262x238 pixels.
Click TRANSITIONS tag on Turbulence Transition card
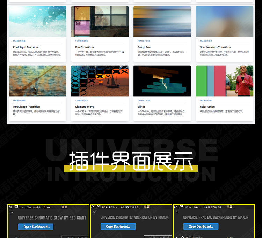(x=19, y=100)
